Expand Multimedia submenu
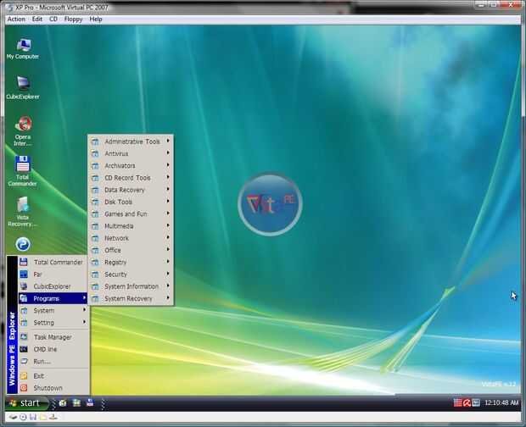The width and height of the screenshot is (526, 427). point(131,226)
